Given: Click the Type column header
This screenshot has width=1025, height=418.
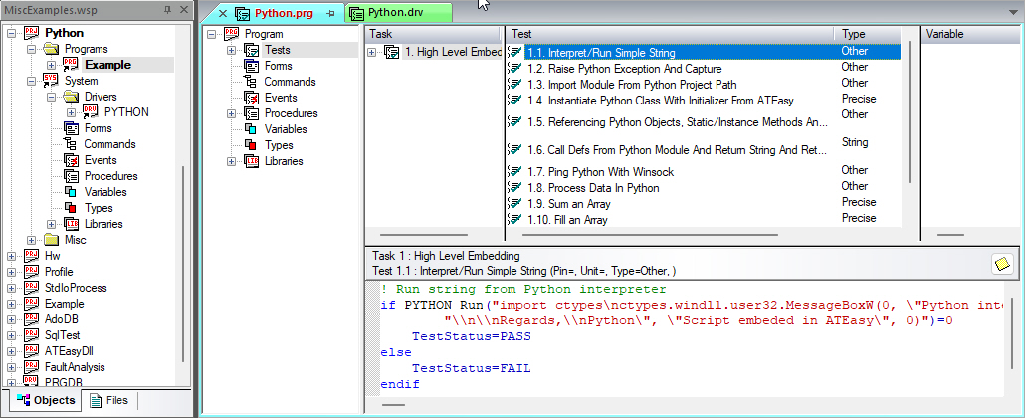Looking at the screenshot, I should [x=868, y=34].
